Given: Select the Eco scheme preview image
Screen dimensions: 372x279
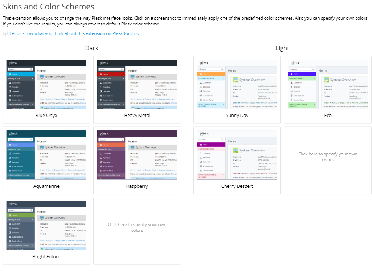Looking at the screenshot, I should click(328, 84).
